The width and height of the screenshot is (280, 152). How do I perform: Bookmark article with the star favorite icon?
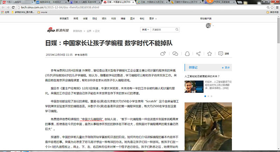(x=209, y=54)
